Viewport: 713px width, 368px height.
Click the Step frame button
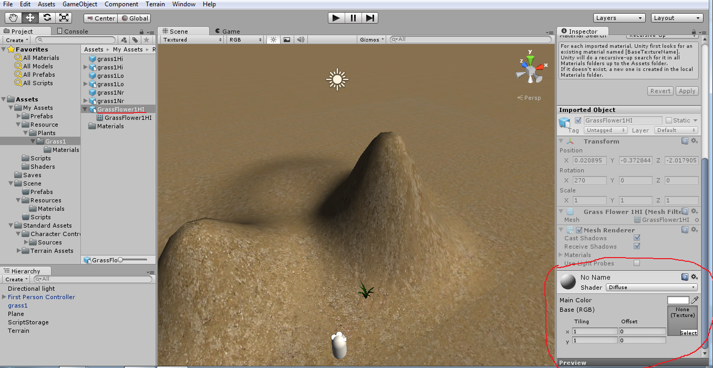point(370,18)
